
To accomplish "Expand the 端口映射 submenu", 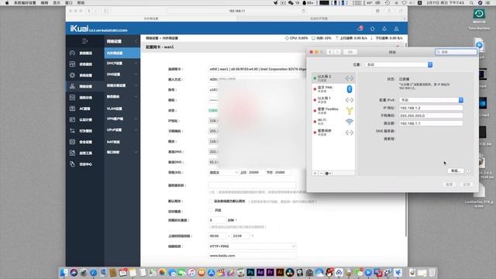I will (122, 152).
